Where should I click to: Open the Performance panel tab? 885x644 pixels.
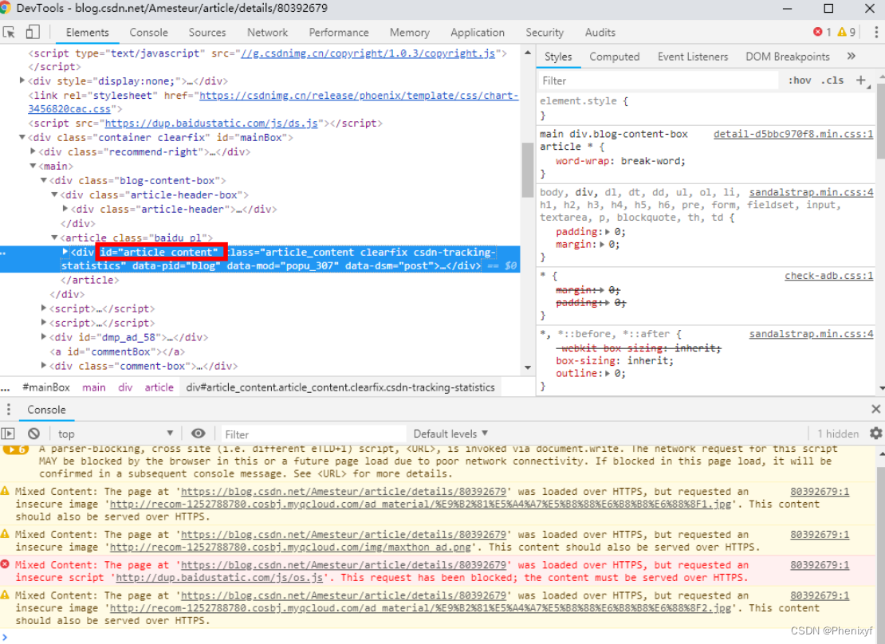339,32
